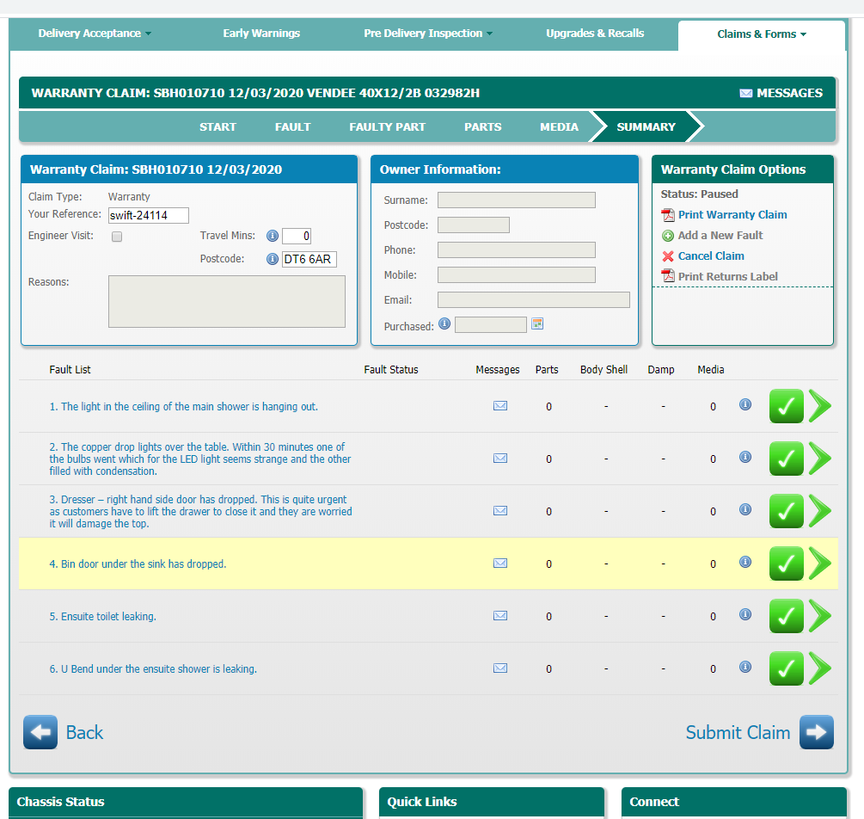Go to the Faulty Part step
This screenshot has height=819, width=864.
coord(387,126)
